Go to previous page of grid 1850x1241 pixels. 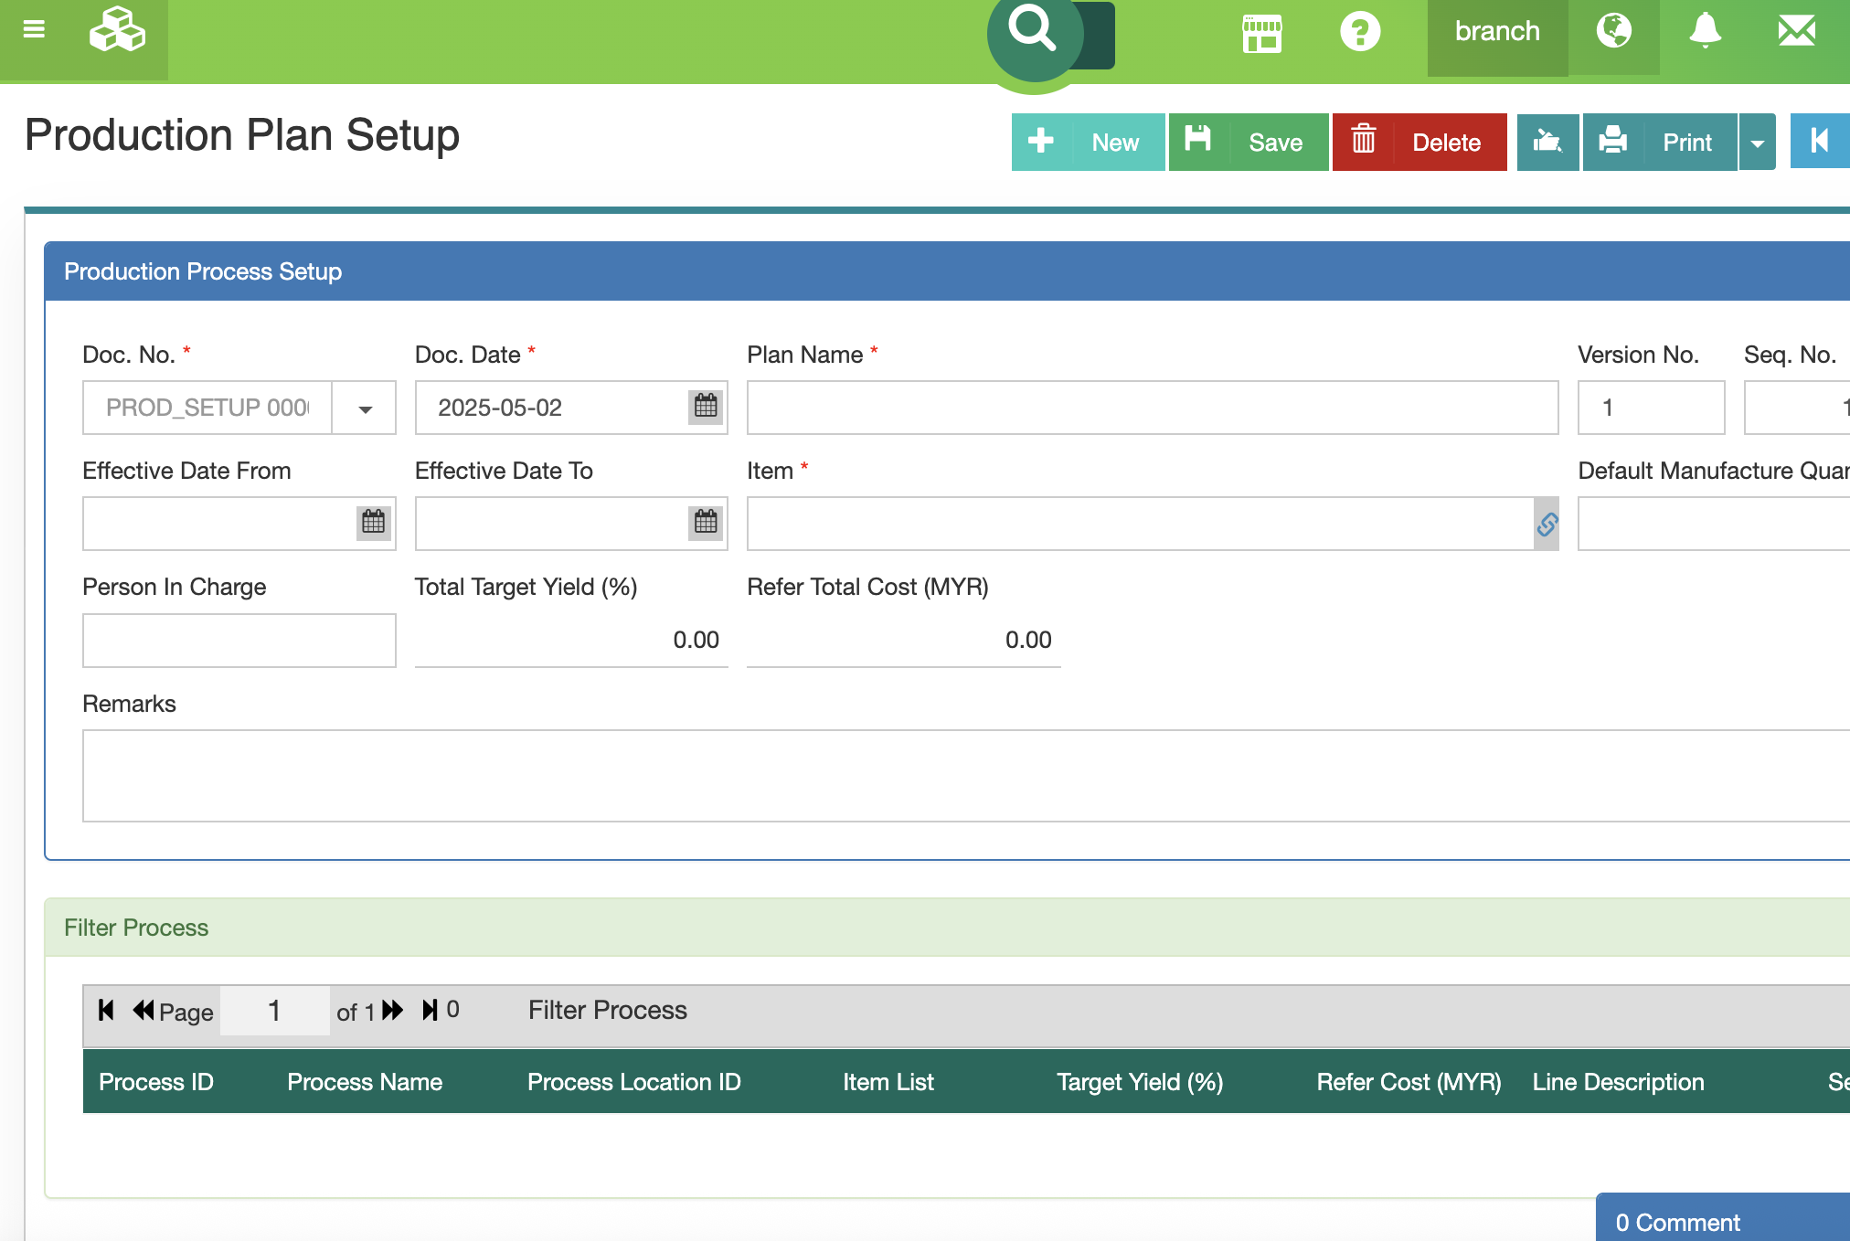[144, 1010]
